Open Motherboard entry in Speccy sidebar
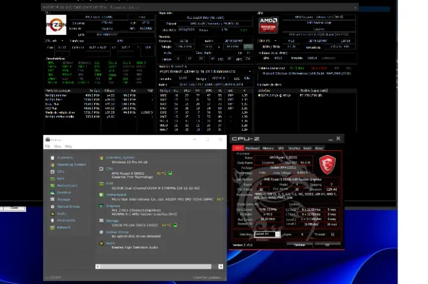Image resolution: width=428 pixels, height=284 pixels. (67, 186)
